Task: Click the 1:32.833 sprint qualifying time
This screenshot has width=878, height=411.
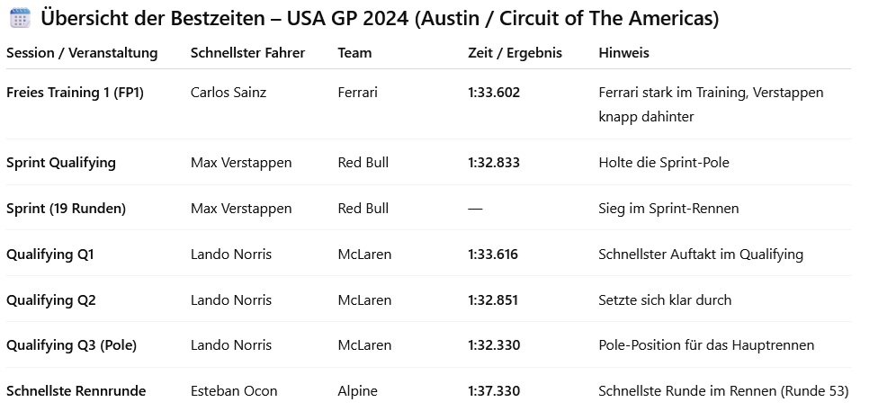Action: tap(494, 163)
